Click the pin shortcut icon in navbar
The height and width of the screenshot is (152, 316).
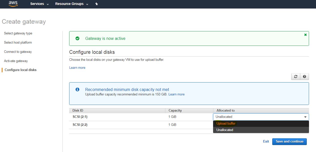coord(96,4)
